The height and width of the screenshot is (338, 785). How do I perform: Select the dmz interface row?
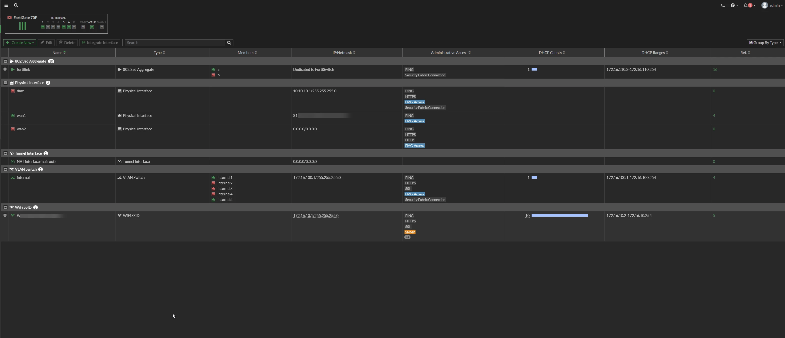coord(393,99)
